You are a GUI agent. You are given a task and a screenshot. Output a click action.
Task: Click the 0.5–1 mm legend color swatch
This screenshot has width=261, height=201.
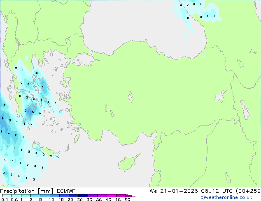[16, 196]
